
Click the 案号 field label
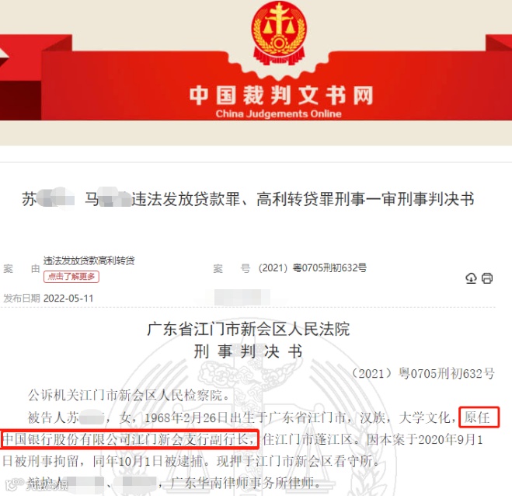click(232, 269)
